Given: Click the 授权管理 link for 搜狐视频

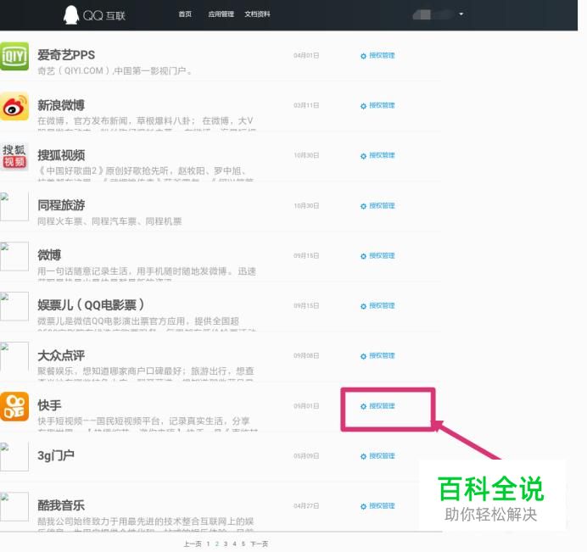Looking at the screenshot, I should click(382, 155).
